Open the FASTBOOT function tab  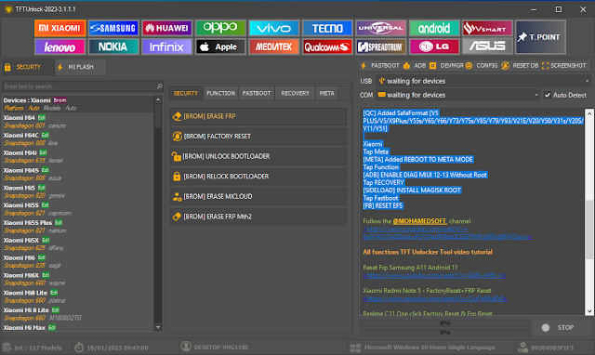(x=257, y=93)
